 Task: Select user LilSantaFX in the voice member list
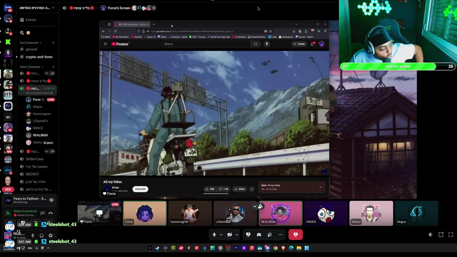point(40,121)
